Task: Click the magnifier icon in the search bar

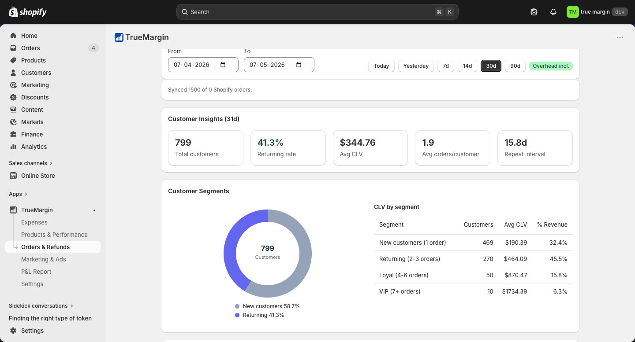Action: pos(185,12)
